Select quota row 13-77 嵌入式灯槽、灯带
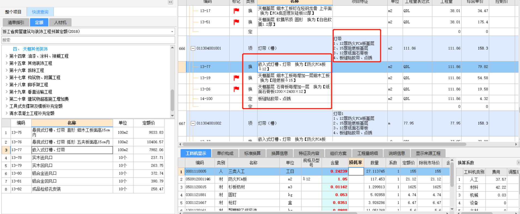This screenshot has width=520, height=214. pyautogui.click(x=83, y=150)
